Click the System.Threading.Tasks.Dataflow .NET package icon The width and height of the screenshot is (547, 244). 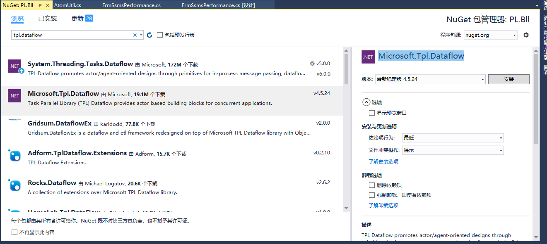tap(14, 66)
